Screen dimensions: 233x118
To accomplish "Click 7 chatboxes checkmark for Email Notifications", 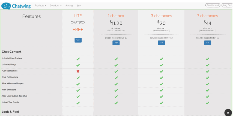I will pyautogui.click(x=208, y=78).
